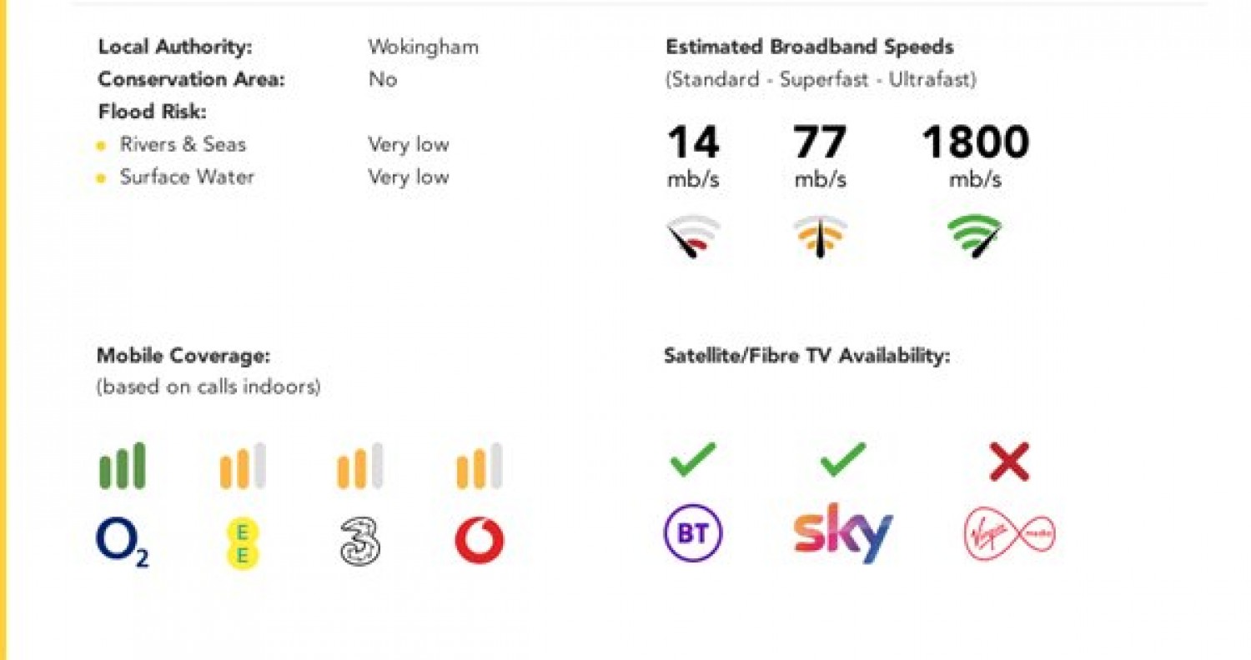Click the Sky logo
Viewport: 1251px width, 660px height.
click(x=843, y=532)
